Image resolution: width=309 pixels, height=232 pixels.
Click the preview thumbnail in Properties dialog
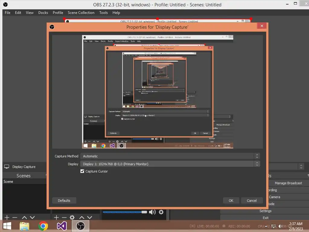pyautogui.click(x=158, y=92)
